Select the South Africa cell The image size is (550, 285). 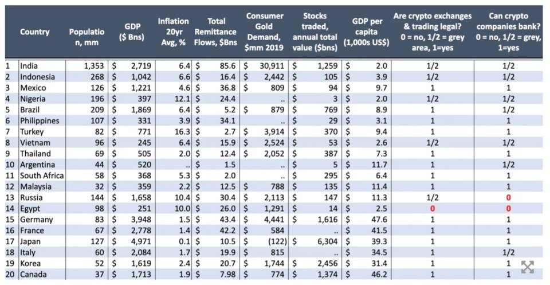point(42,175)
